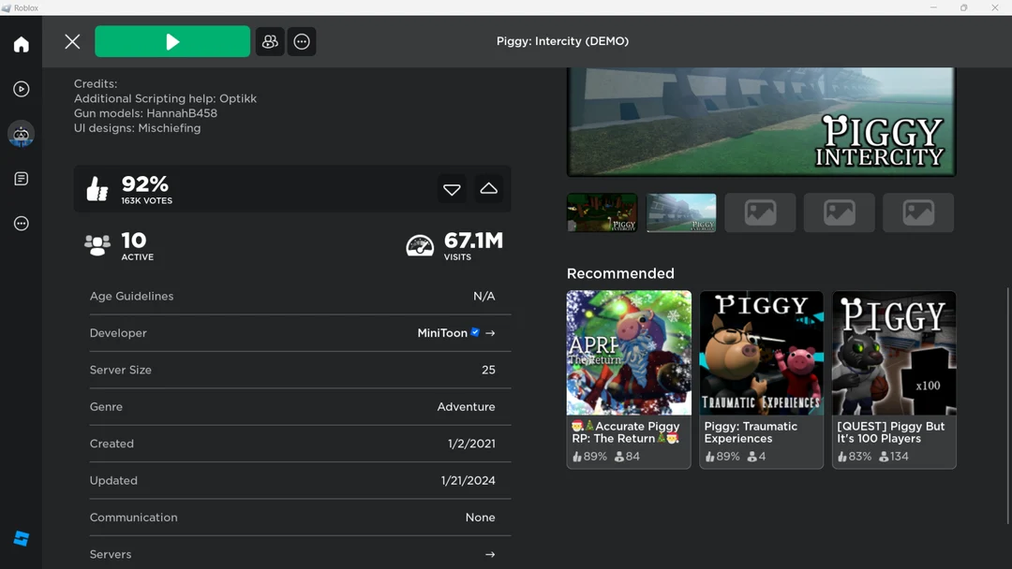Open the sidebar notes/list icon
The image size is (1012, 569).
pos(21,179)
